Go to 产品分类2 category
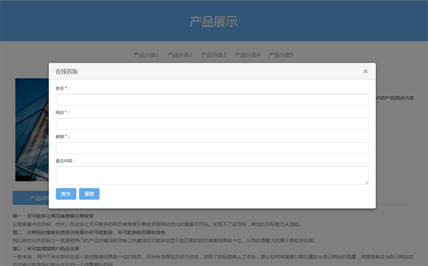 (179, 55)
